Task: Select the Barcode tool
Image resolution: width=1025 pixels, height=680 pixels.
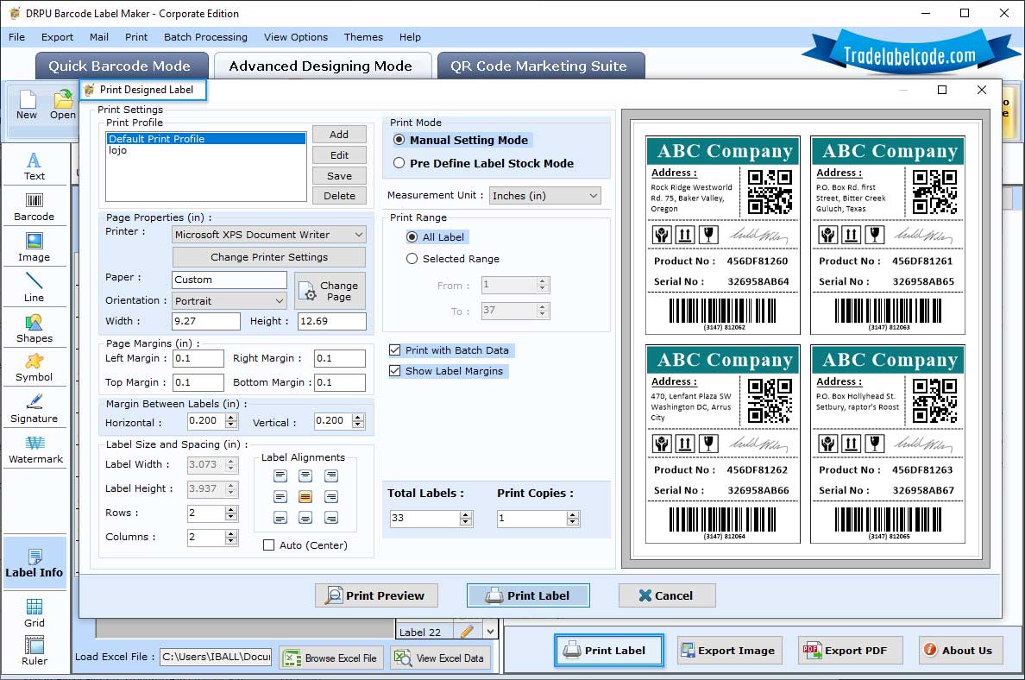Action: 34,206
